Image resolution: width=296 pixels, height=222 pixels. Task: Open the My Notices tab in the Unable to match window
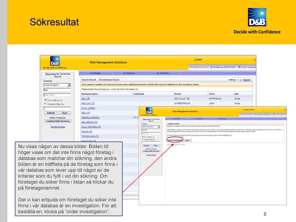tap(199, 119)
